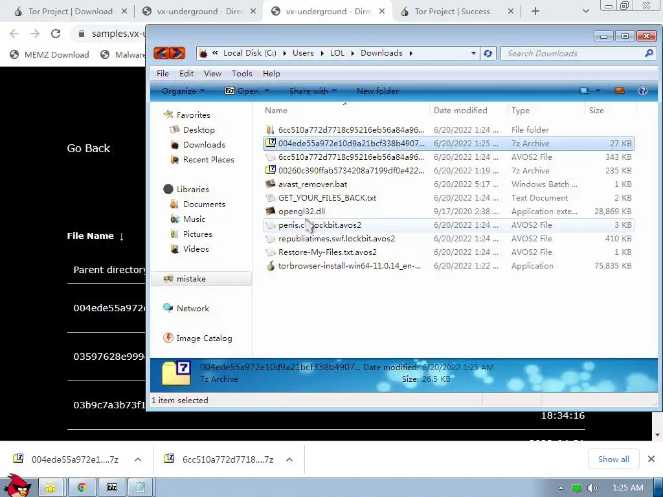Expand the address bar history dropdown
The height and width of the screenshot is (497, 663).
coord(473,53)
